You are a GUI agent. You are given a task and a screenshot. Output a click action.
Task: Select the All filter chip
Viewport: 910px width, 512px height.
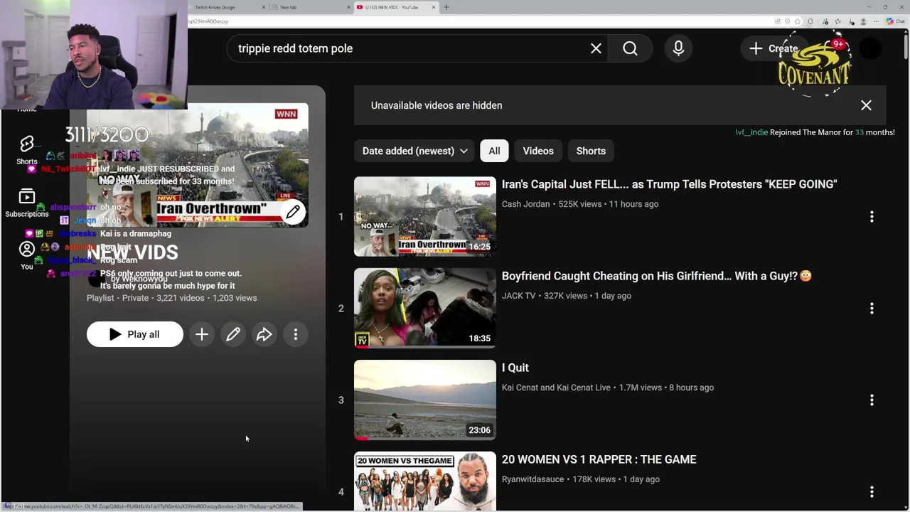494,151
